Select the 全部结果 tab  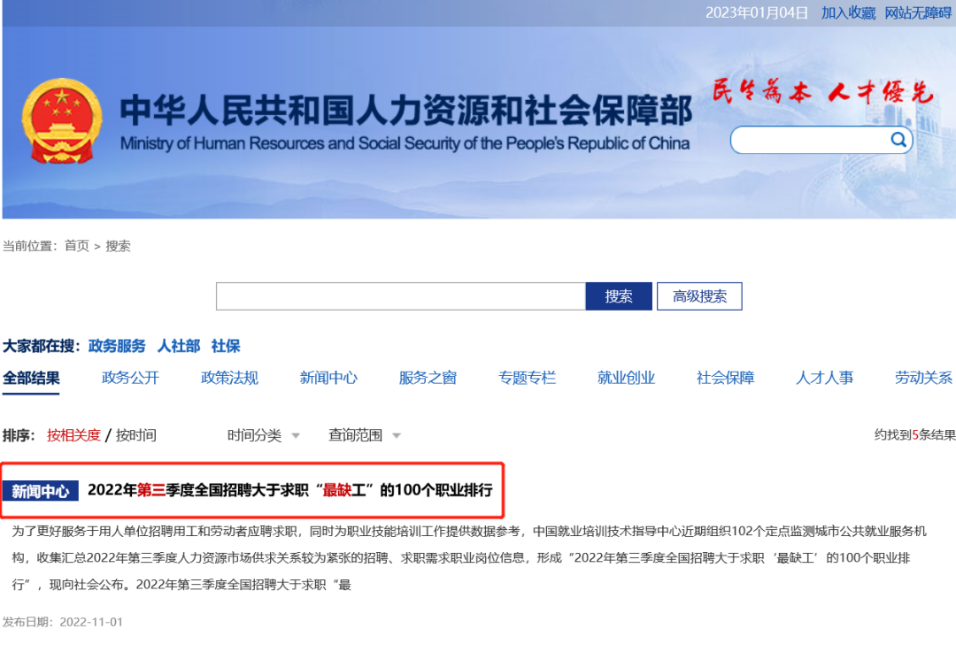(x=32, y=377)
